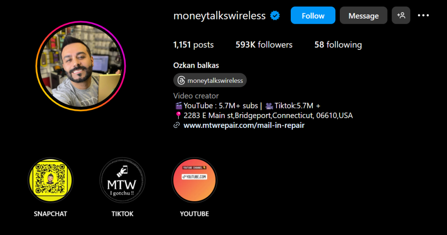Open suggested similar accounts icon
This screenshot has height=235, width=447.
point(401,15)
